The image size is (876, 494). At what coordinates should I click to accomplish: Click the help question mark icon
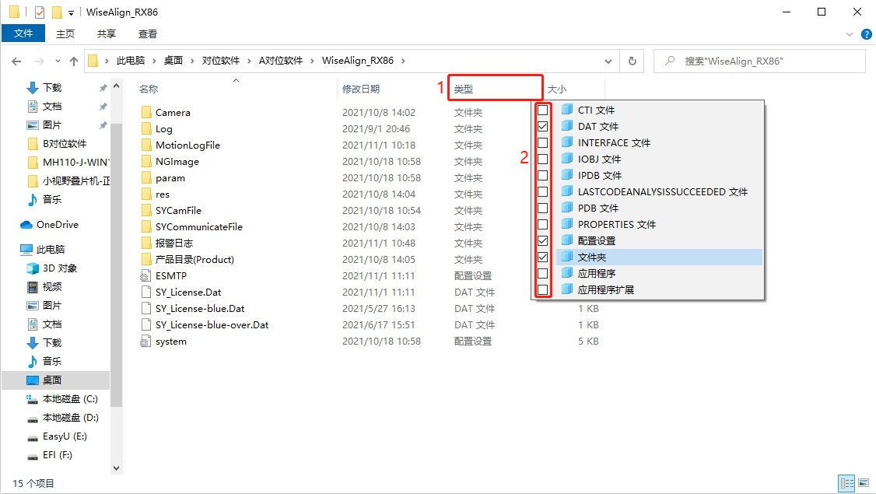[865, 33]
